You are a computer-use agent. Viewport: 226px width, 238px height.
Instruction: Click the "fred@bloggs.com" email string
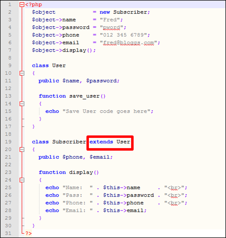pyautogui.click(x=128, y=43)
